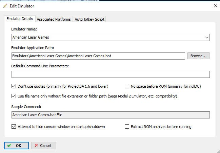
Task: Confirm changes with the OK button
Action: [x=16, y=146]
